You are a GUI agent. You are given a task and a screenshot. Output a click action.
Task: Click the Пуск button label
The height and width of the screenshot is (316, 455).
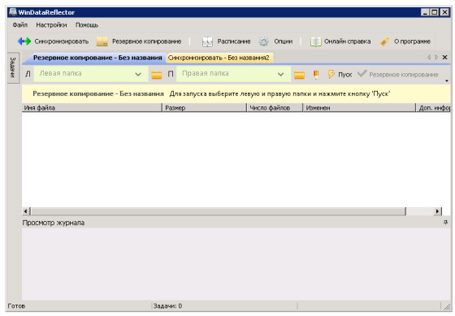click(x=345, y=75)
